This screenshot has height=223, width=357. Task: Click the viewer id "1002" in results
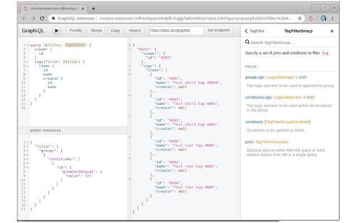[165, 58]
